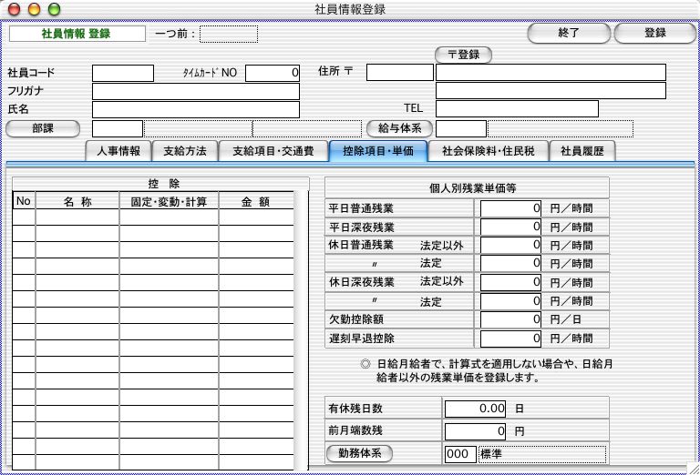Image resolution: width=700 pixels, height=475 pixels.
Task: Focus the フリガナ text field
Action: click(x=195, y=91)
